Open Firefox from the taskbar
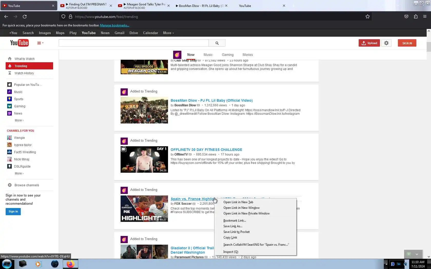 coord(70,264)
